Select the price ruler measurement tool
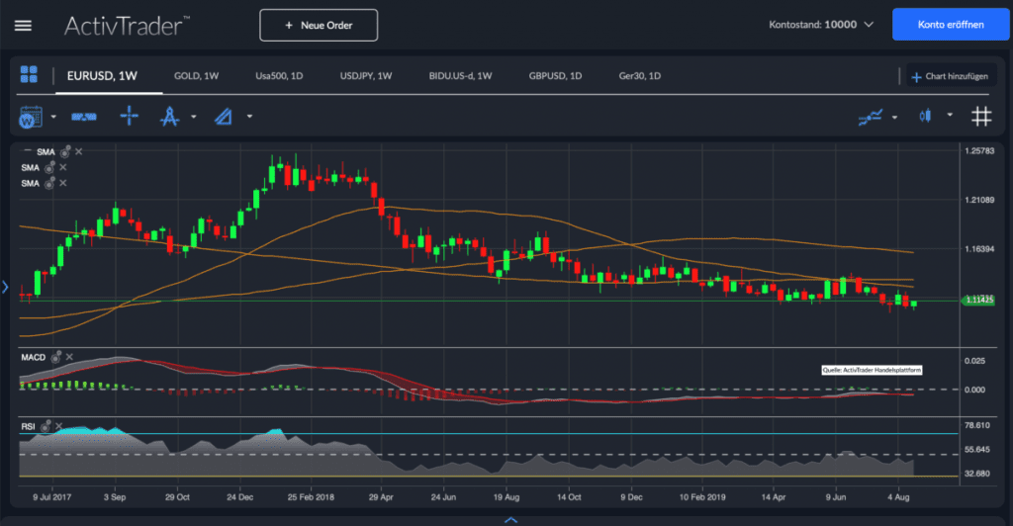Image resolution: width=1013 pixels, height=526 pixels. [84, 117]
